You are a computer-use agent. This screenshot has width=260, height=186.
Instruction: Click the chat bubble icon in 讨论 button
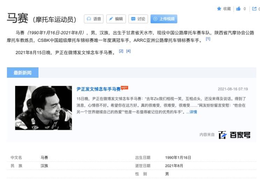[x=133, y=19]
